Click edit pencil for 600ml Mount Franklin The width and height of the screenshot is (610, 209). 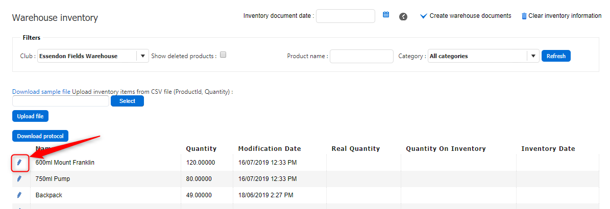point(19,163)
